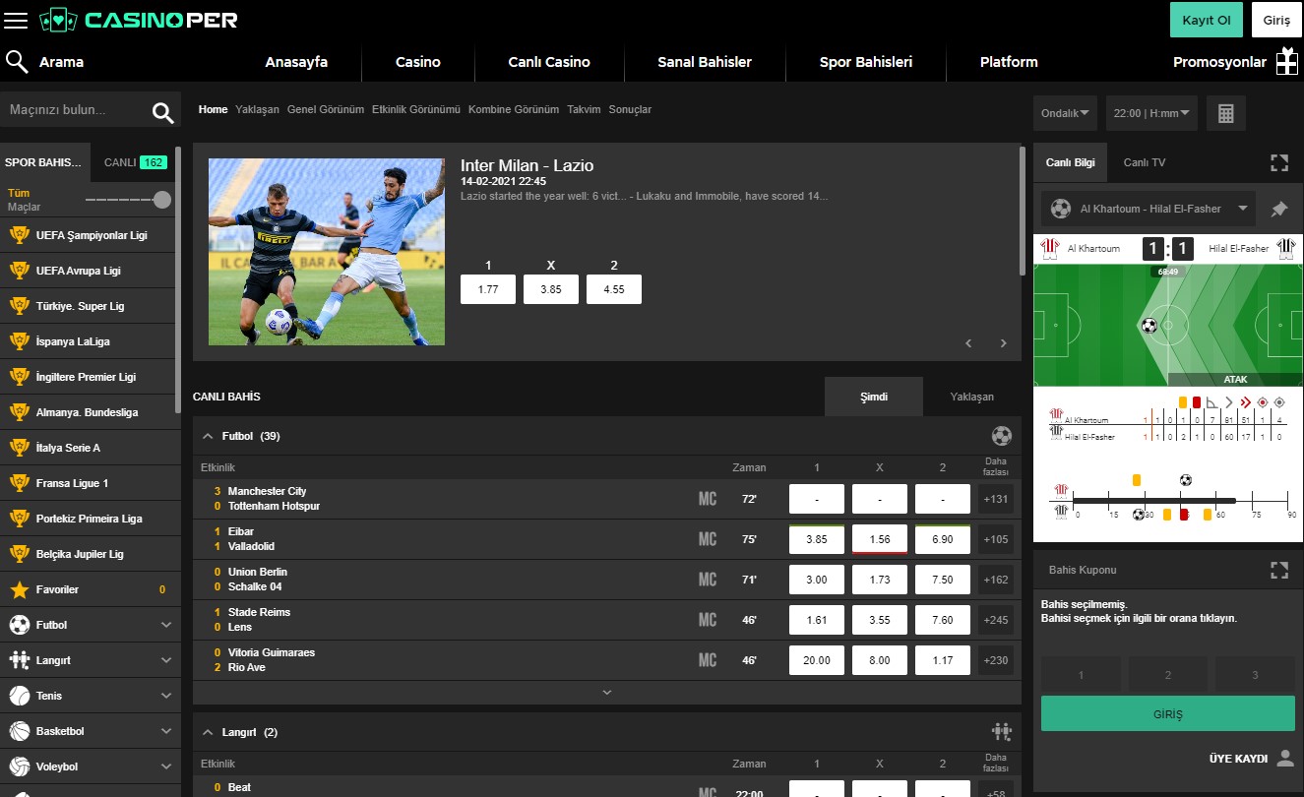The height and width of the screenshot is (797, 1304).
Task: Open the Sonuçlar link
Action: tap(630, 109)
